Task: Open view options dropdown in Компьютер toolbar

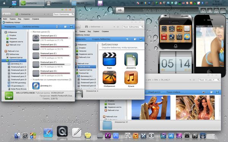Action: pyautogui.click(x=61, y=27)
